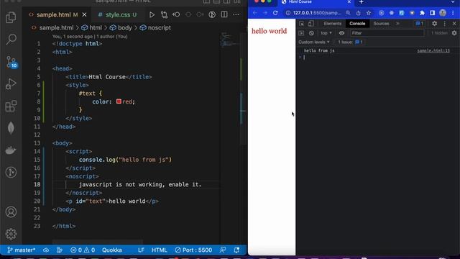
Task: Open DevTools settings gear
Action: pyautogui.click(x=434, y=24)
